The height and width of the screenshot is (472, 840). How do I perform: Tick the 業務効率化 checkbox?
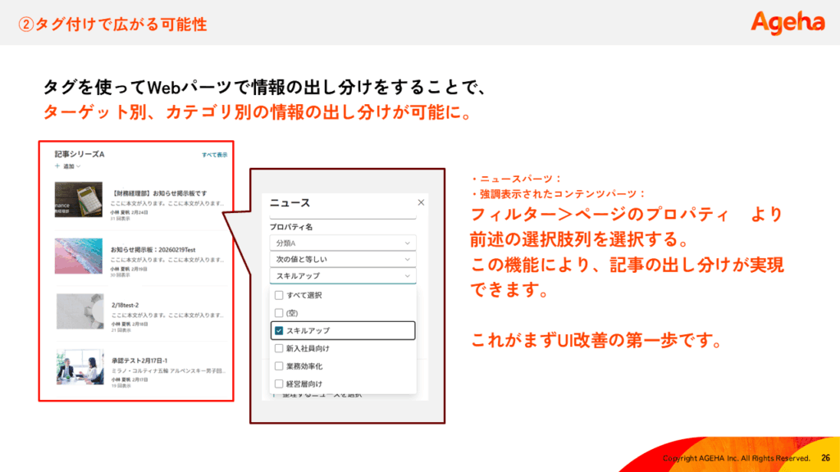point(279,365)
